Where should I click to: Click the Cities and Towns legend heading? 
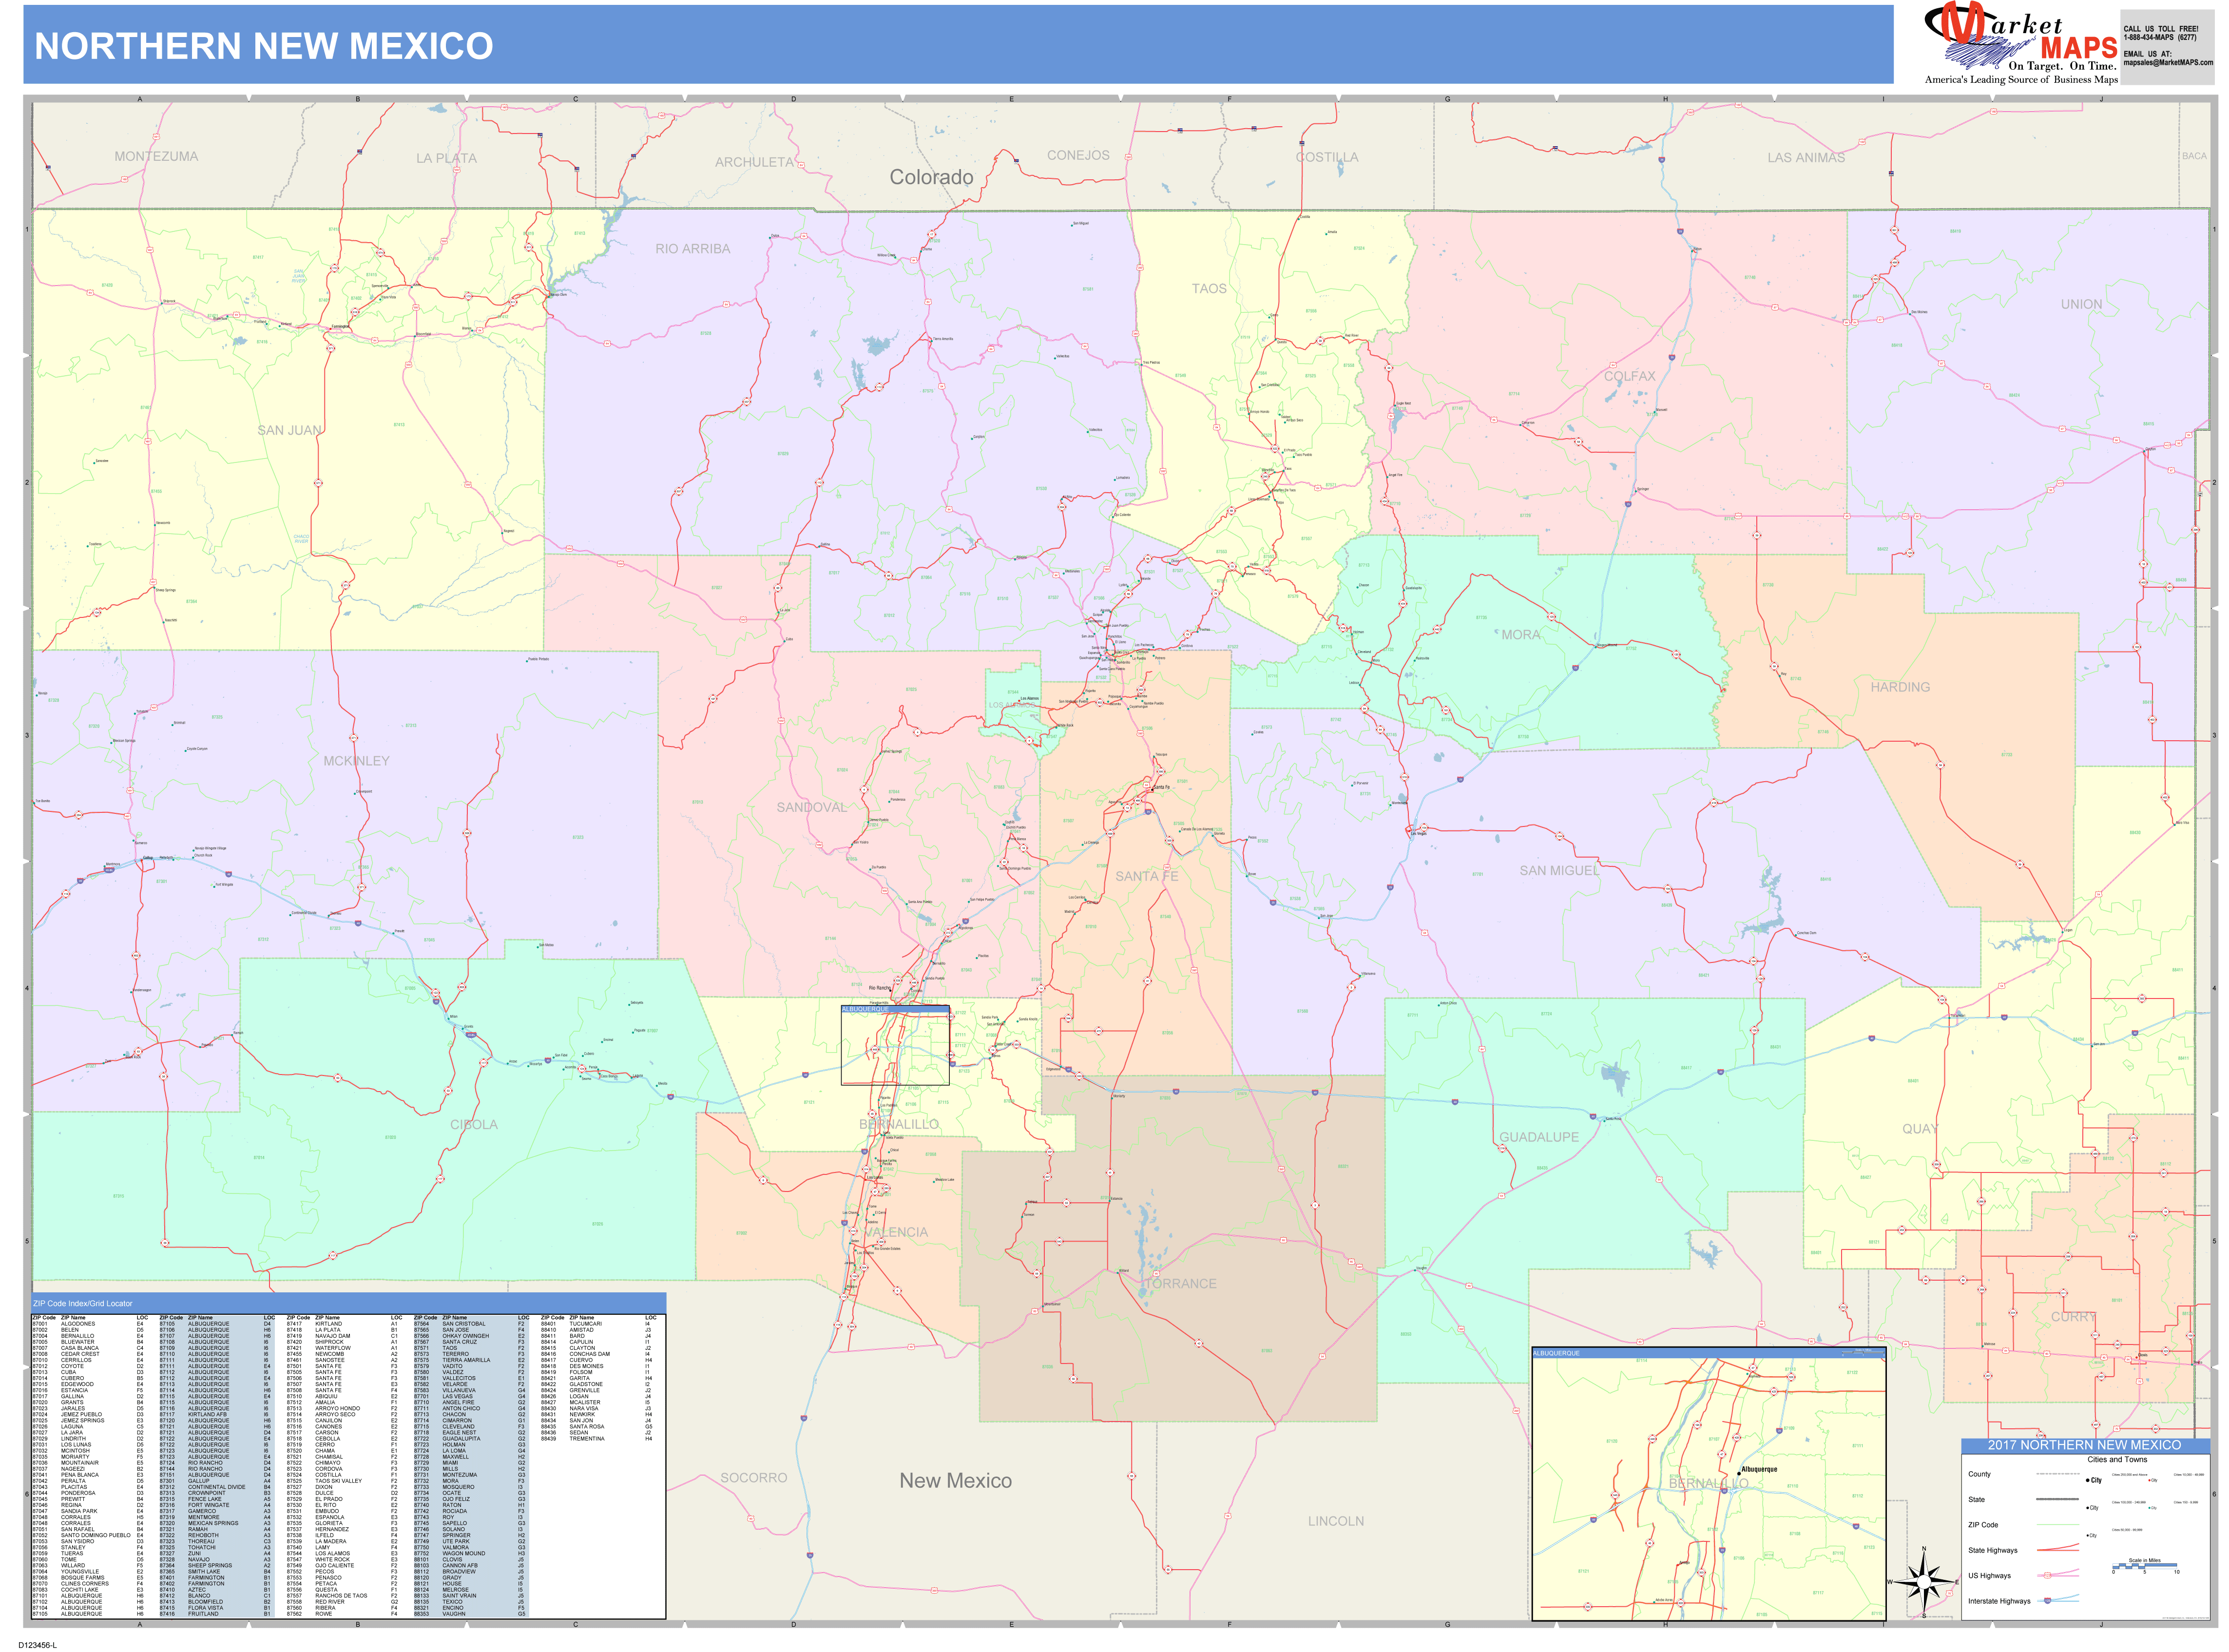[x=2118, y=1460]
